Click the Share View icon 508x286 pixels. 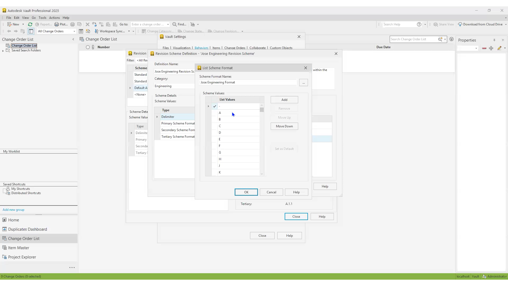click(x=436, y=24)
